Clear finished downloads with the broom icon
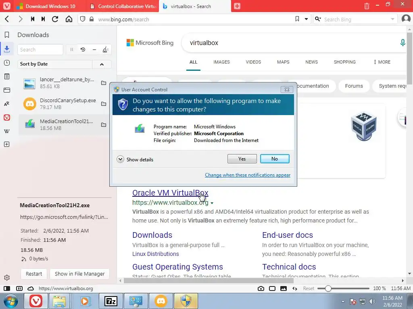The width and height of the screenshot is (413, 309). tap(105, 49)
